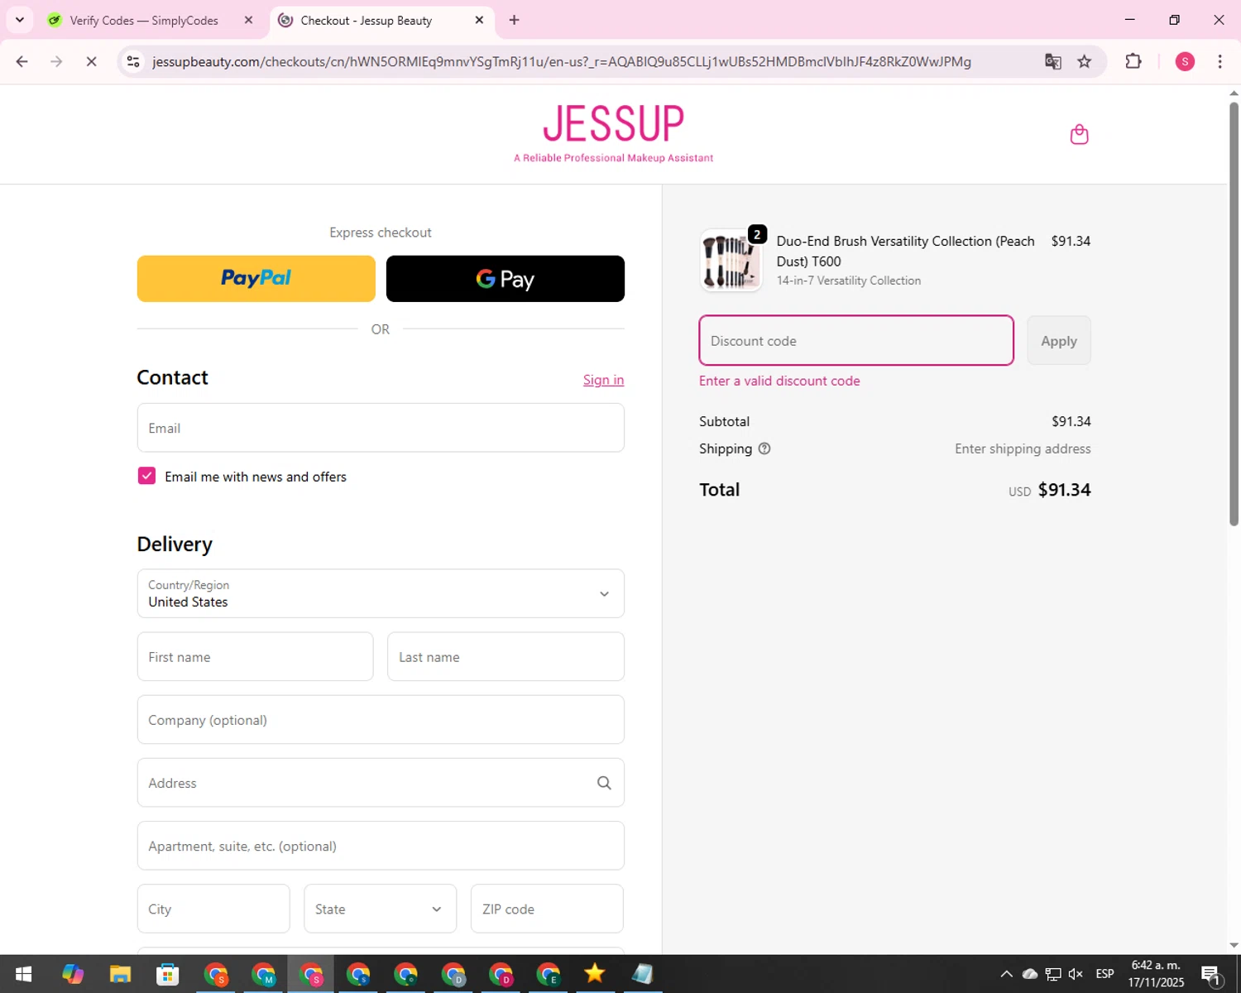
Task: Open the browser extensions puzzle icon
Action: click(x=1133, y=61)
